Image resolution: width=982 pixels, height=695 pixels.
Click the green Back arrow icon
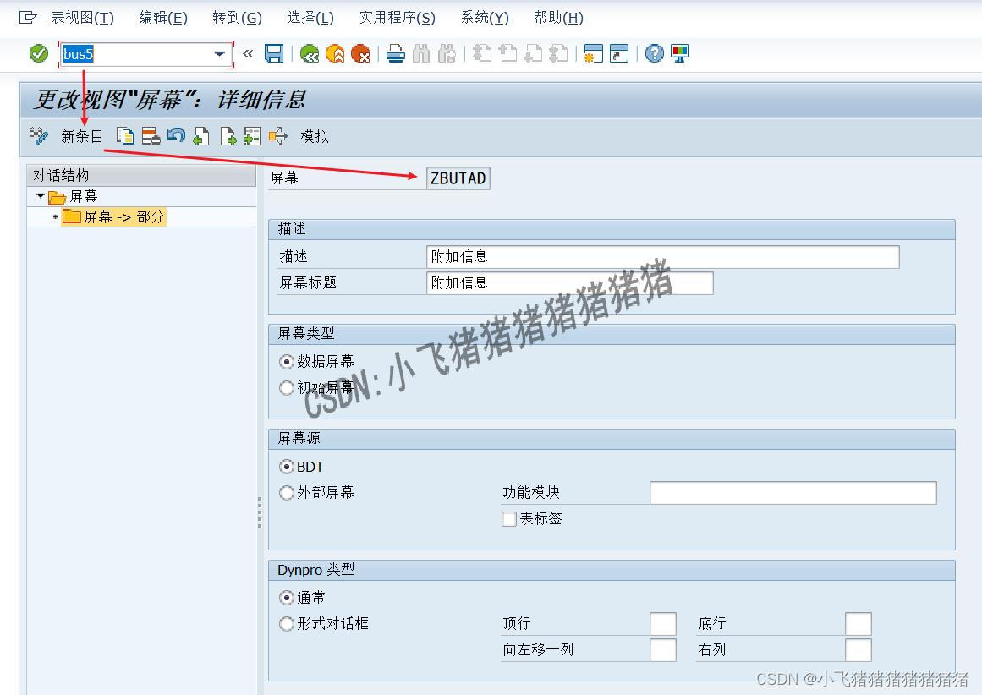point(310,54)
